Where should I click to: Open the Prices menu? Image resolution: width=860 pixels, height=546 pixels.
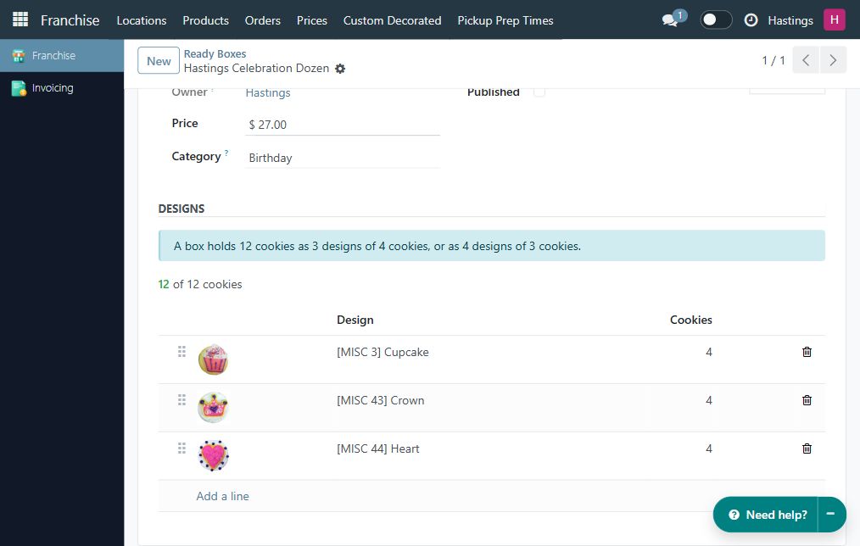312,20
